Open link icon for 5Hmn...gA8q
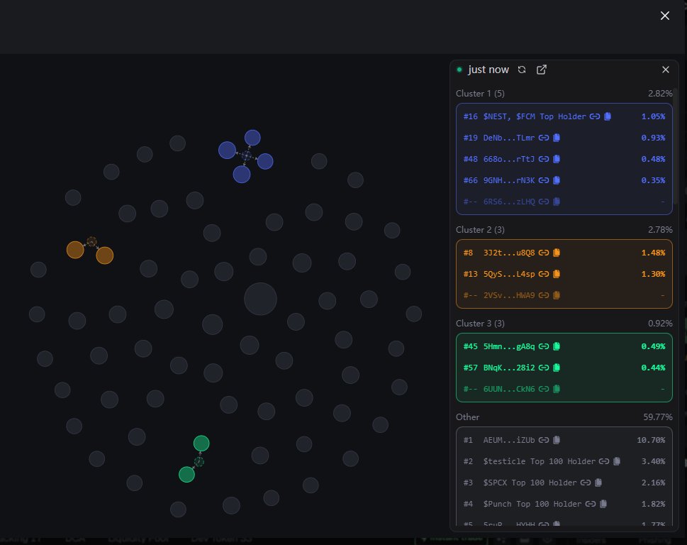The image size is (687, 545). point(544,346)
